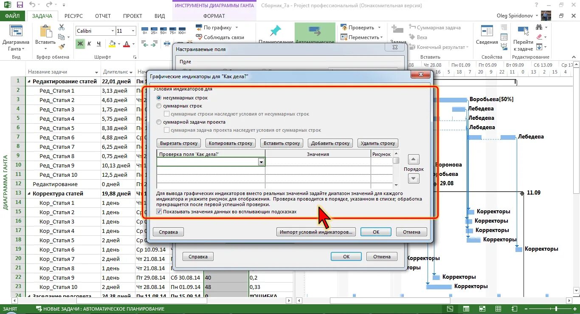Open the ФАЙЛ menu tab
Image resolution: width=580 pixels, height=314 pixels.
pyautogui.click(x=13, y=16)
